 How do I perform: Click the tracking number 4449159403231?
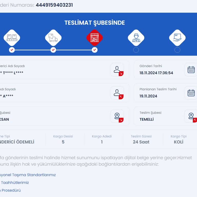pos(54,5)
